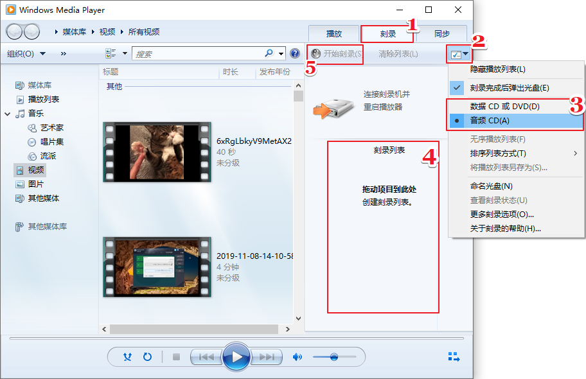Screen dimensions: 586x379
Task: Open 更多刻录选项(O)... menu entry
Action: click(516, 214)
